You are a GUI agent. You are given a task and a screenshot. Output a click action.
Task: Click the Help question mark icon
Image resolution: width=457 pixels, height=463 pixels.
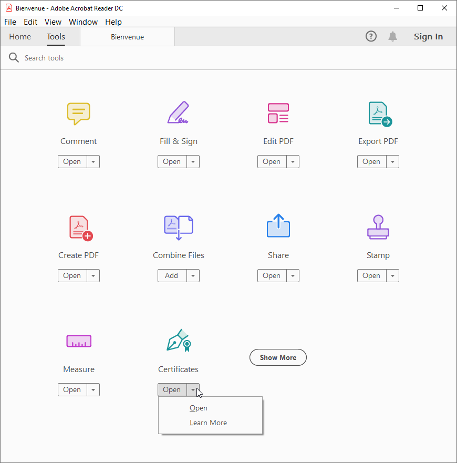[x=371, y=36]
